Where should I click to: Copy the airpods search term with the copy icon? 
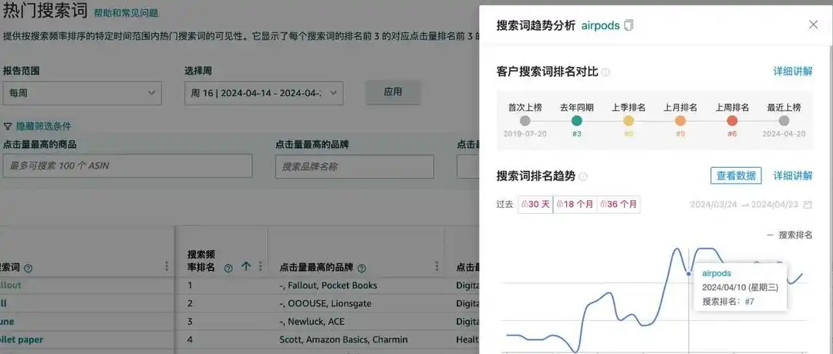pyautogui.click(x=629, y=25)
